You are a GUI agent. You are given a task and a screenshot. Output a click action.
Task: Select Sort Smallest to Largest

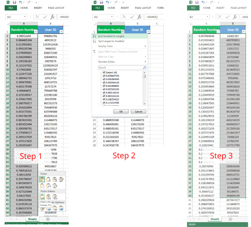click(x=120, y=36)
